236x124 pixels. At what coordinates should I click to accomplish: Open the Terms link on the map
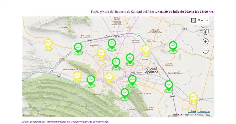coord(208,115)
